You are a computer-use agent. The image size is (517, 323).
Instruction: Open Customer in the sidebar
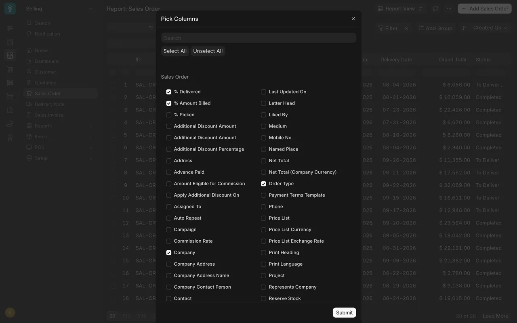(x=45, y=72)
